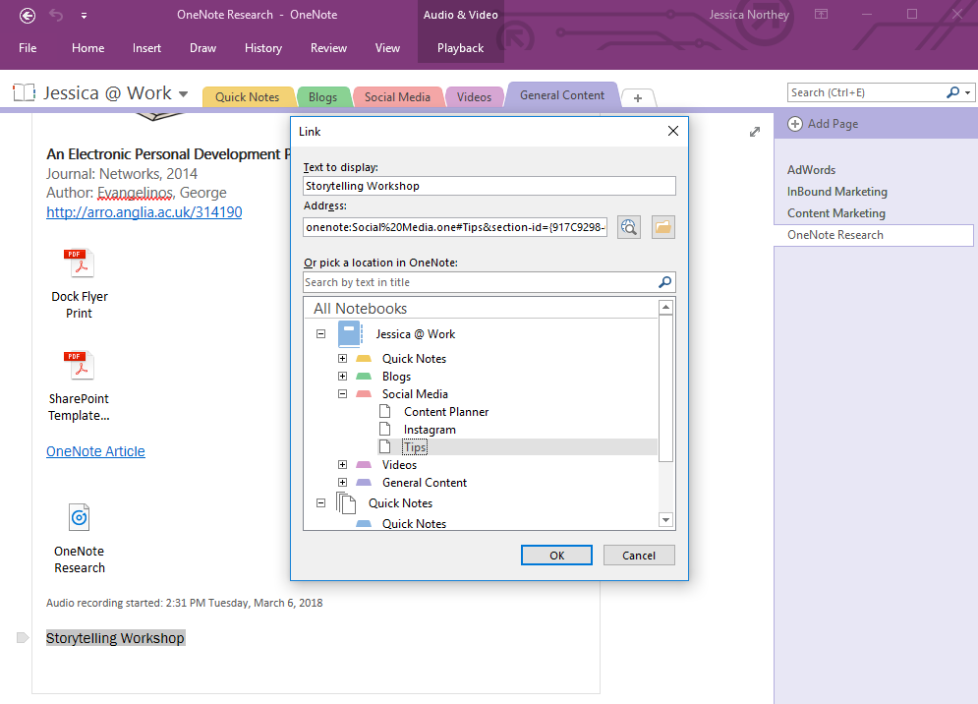Viewport: 978px width, 704px height.
Task: Click the Back navigation arrow at top left
Action: coord(27,15)
